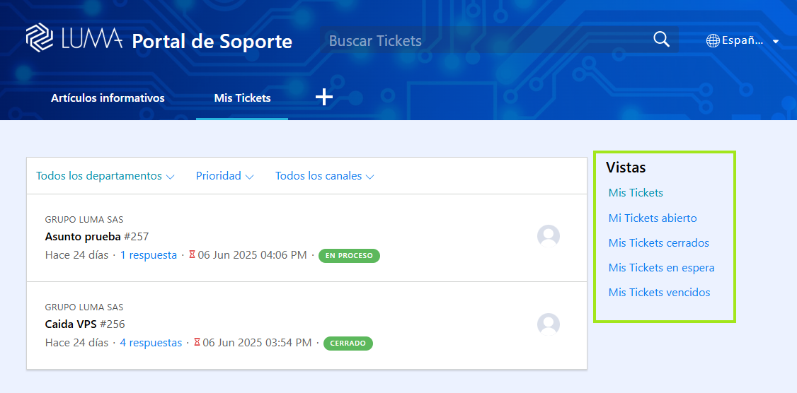This screenshot has height=393, width=797.
Task: Click hourglass icon on ticket #257
Action: coord(192,255)
